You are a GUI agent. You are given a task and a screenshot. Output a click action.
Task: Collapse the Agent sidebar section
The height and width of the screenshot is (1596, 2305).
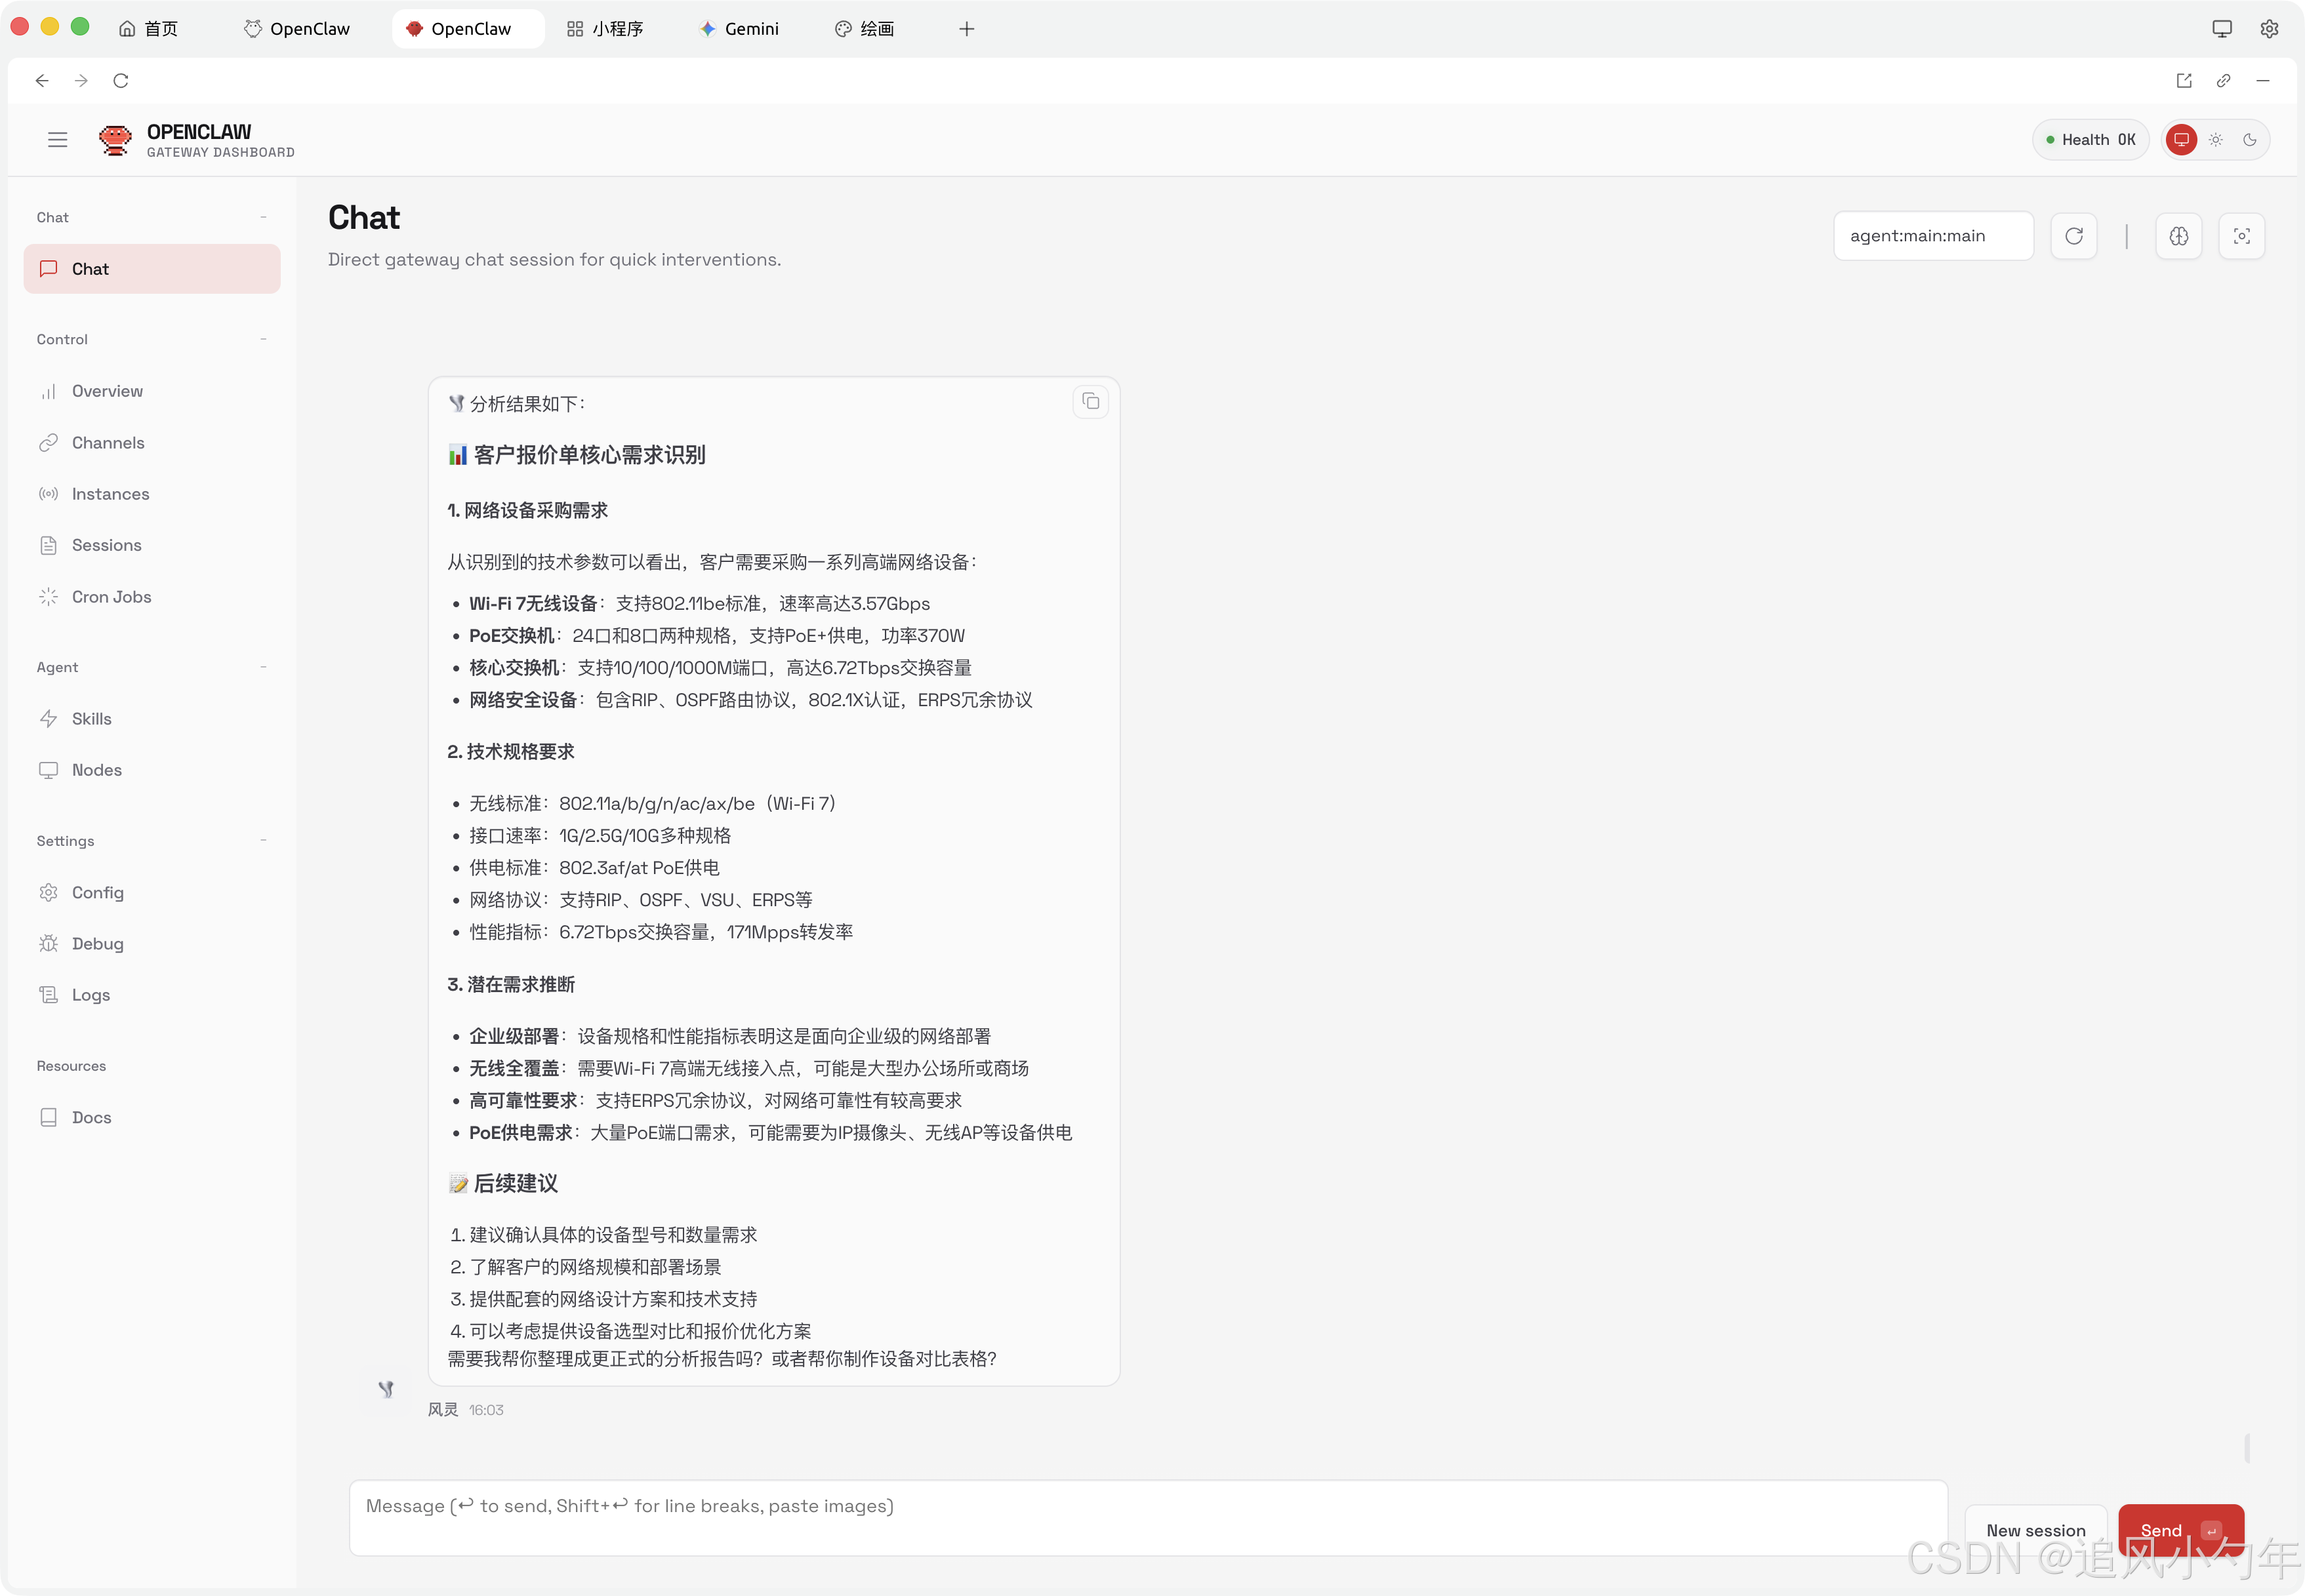point(263,667)
